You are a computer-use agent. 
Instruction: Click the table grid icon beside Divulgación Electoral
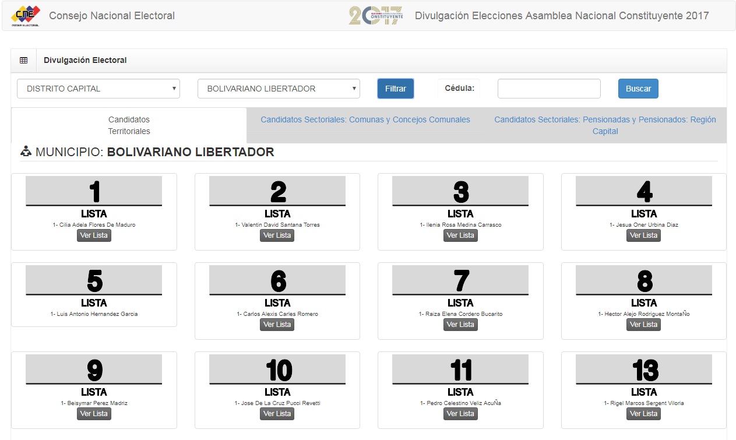point(24,60)
